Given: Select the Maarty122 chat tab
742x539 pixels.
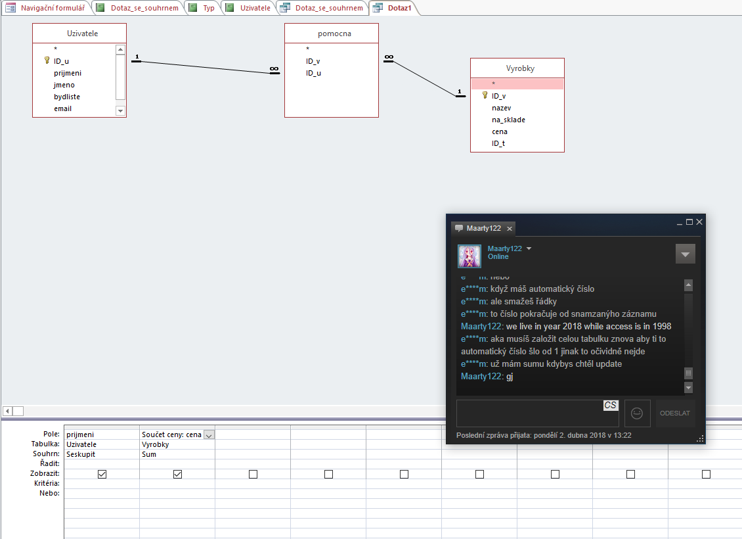Looking at the screenshot, I should click(484, 228).
